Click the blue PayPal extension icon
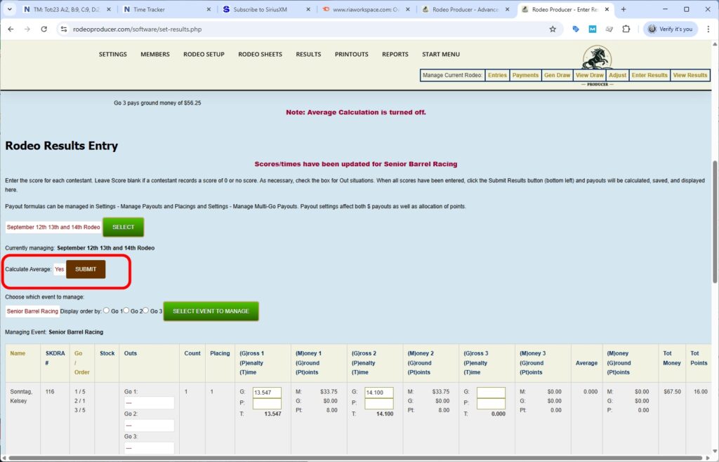This screenshot has width=719, height=462. point(576,30)
